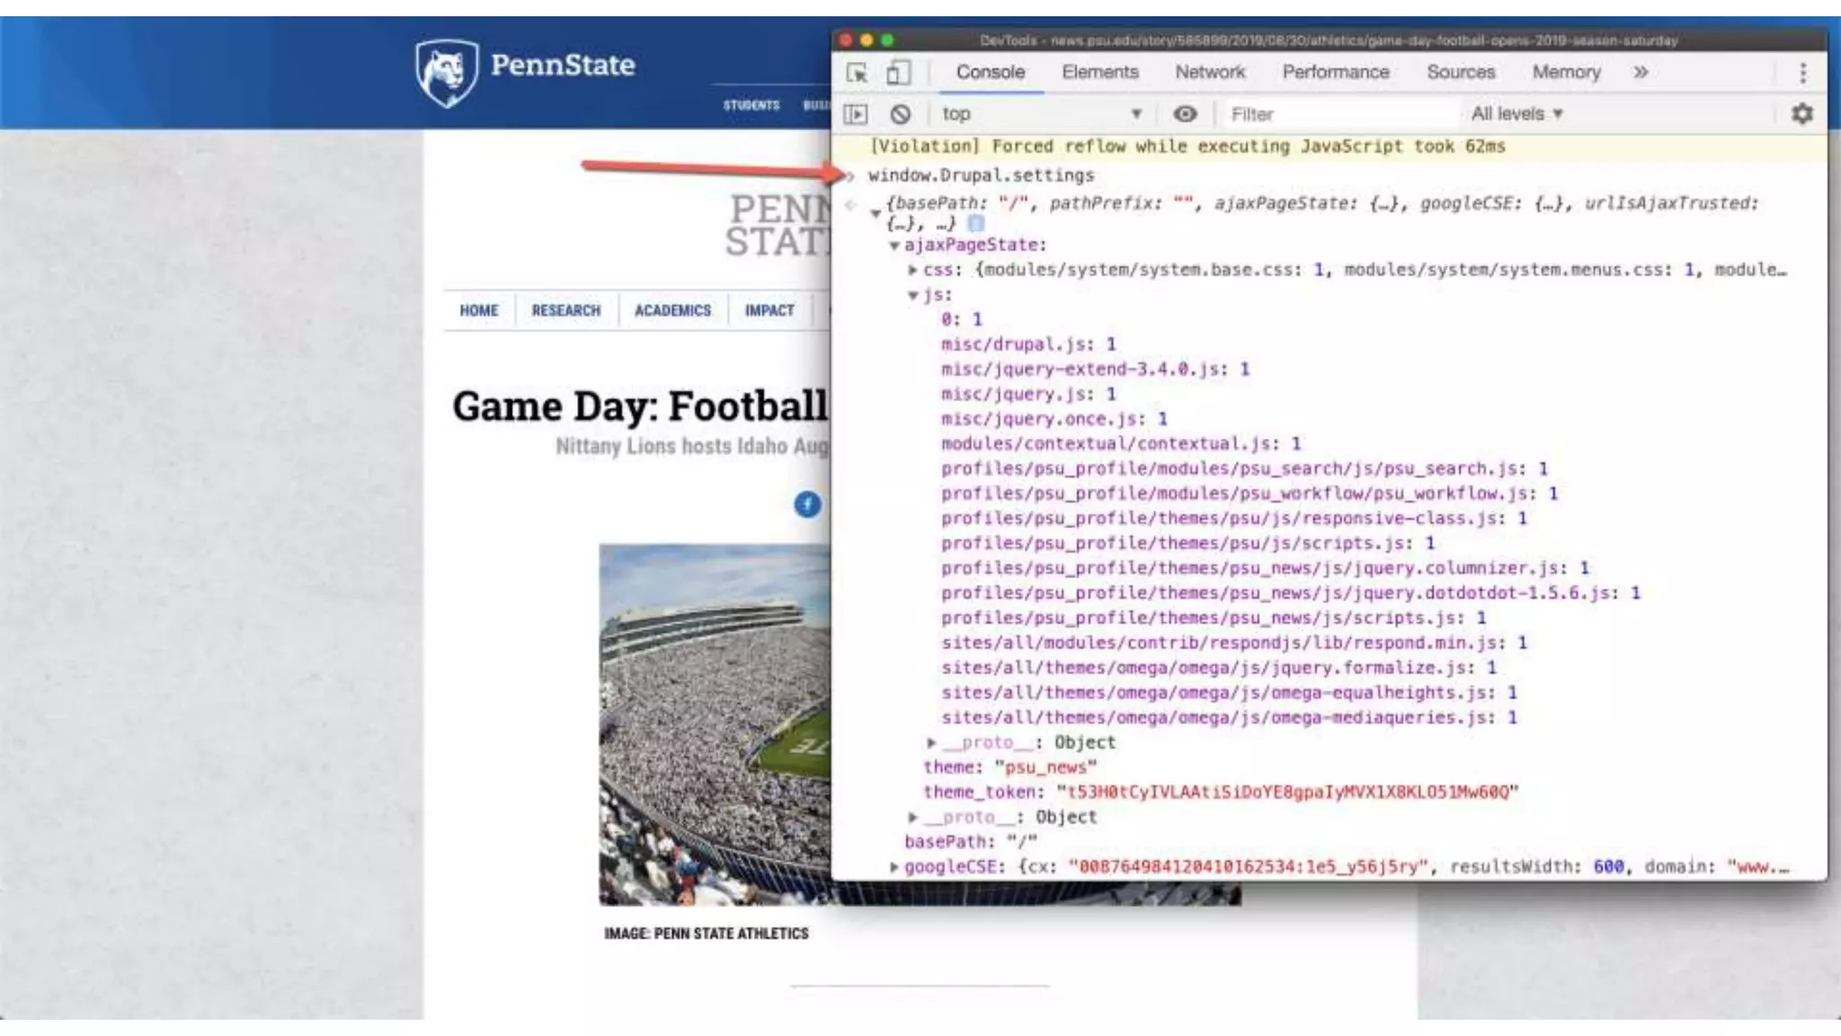Open the top execution context dropdown

pyautogui.click(x=1041, y=114)
